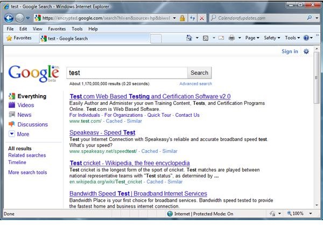Open the Favorites menu
The height and width of the screenshot is (225, 323).
click(x=57, y=29)
